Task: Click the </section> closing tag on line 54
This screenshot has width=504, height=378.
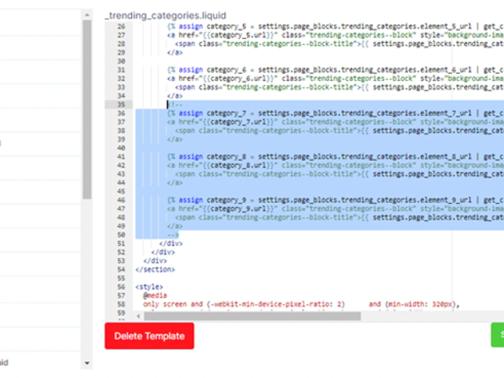Action: click(x=155, y=269)
